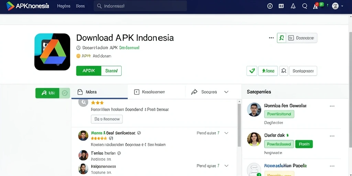Click five-star rating under Wanra Roeal
352x176 pixels.
(x=99, y=138)
